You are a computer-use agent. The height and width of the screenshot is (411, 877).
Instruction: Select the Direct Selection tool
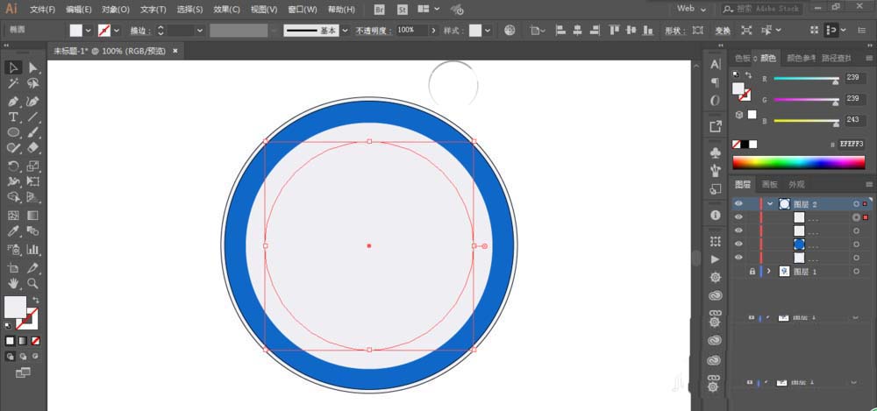coord(33,67)
